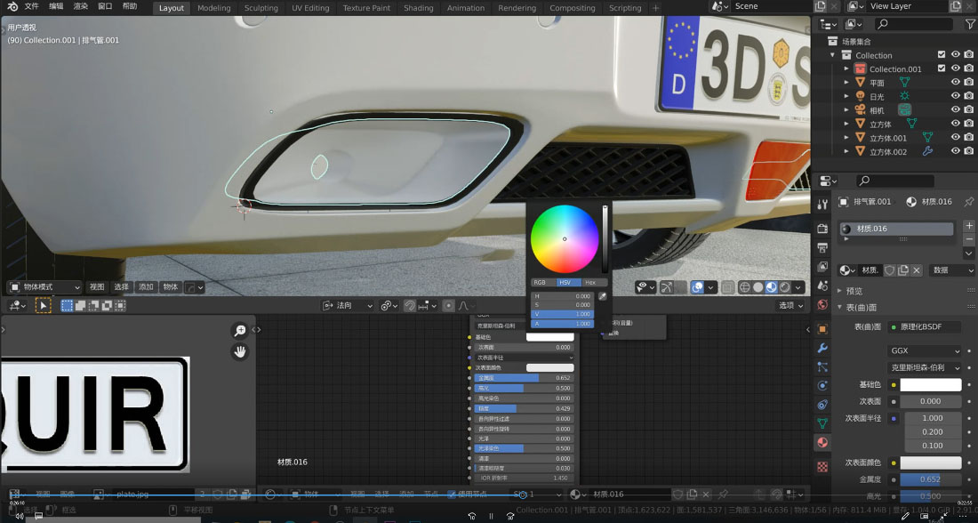Hide Collection.001 with its eye icon

[955, 68]
